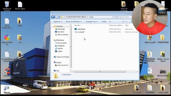Click the Explorer forward arrow button
171x96 pixels.
pos(57,17)
